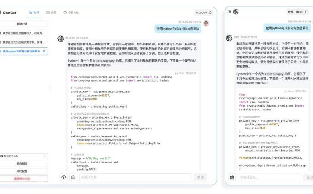Viewport: 313px width, 194px height.
Task: Click the 发送 button in left window
Action: [200, 177]
